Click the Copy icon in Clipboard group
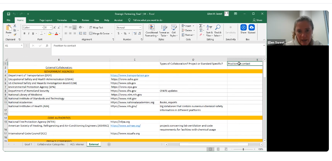The image size is (332, 161). pos(15,30)
